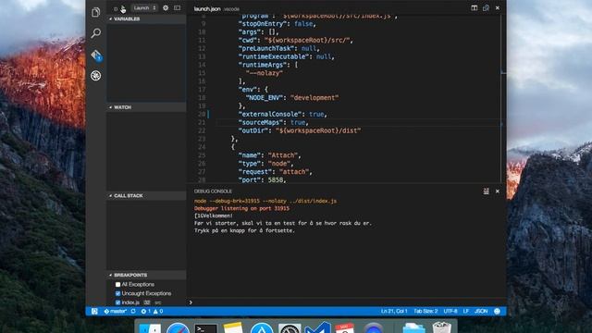
Task: Change indentation via Tab Size: 2
Action: 425,312
